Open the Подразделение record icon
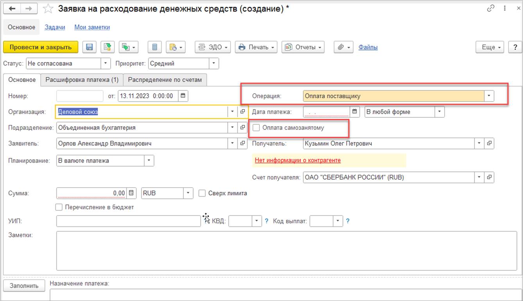This screenshot has height=301, width=523. (x=243, y=127)
